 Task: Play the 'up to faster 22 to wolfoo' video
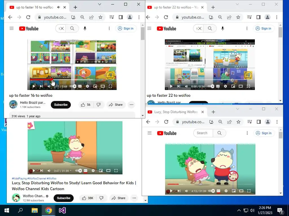[171, 86]
